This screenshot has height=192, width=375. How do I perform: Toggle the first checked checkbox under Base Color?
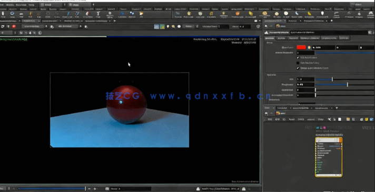click(x=298, y=58)
